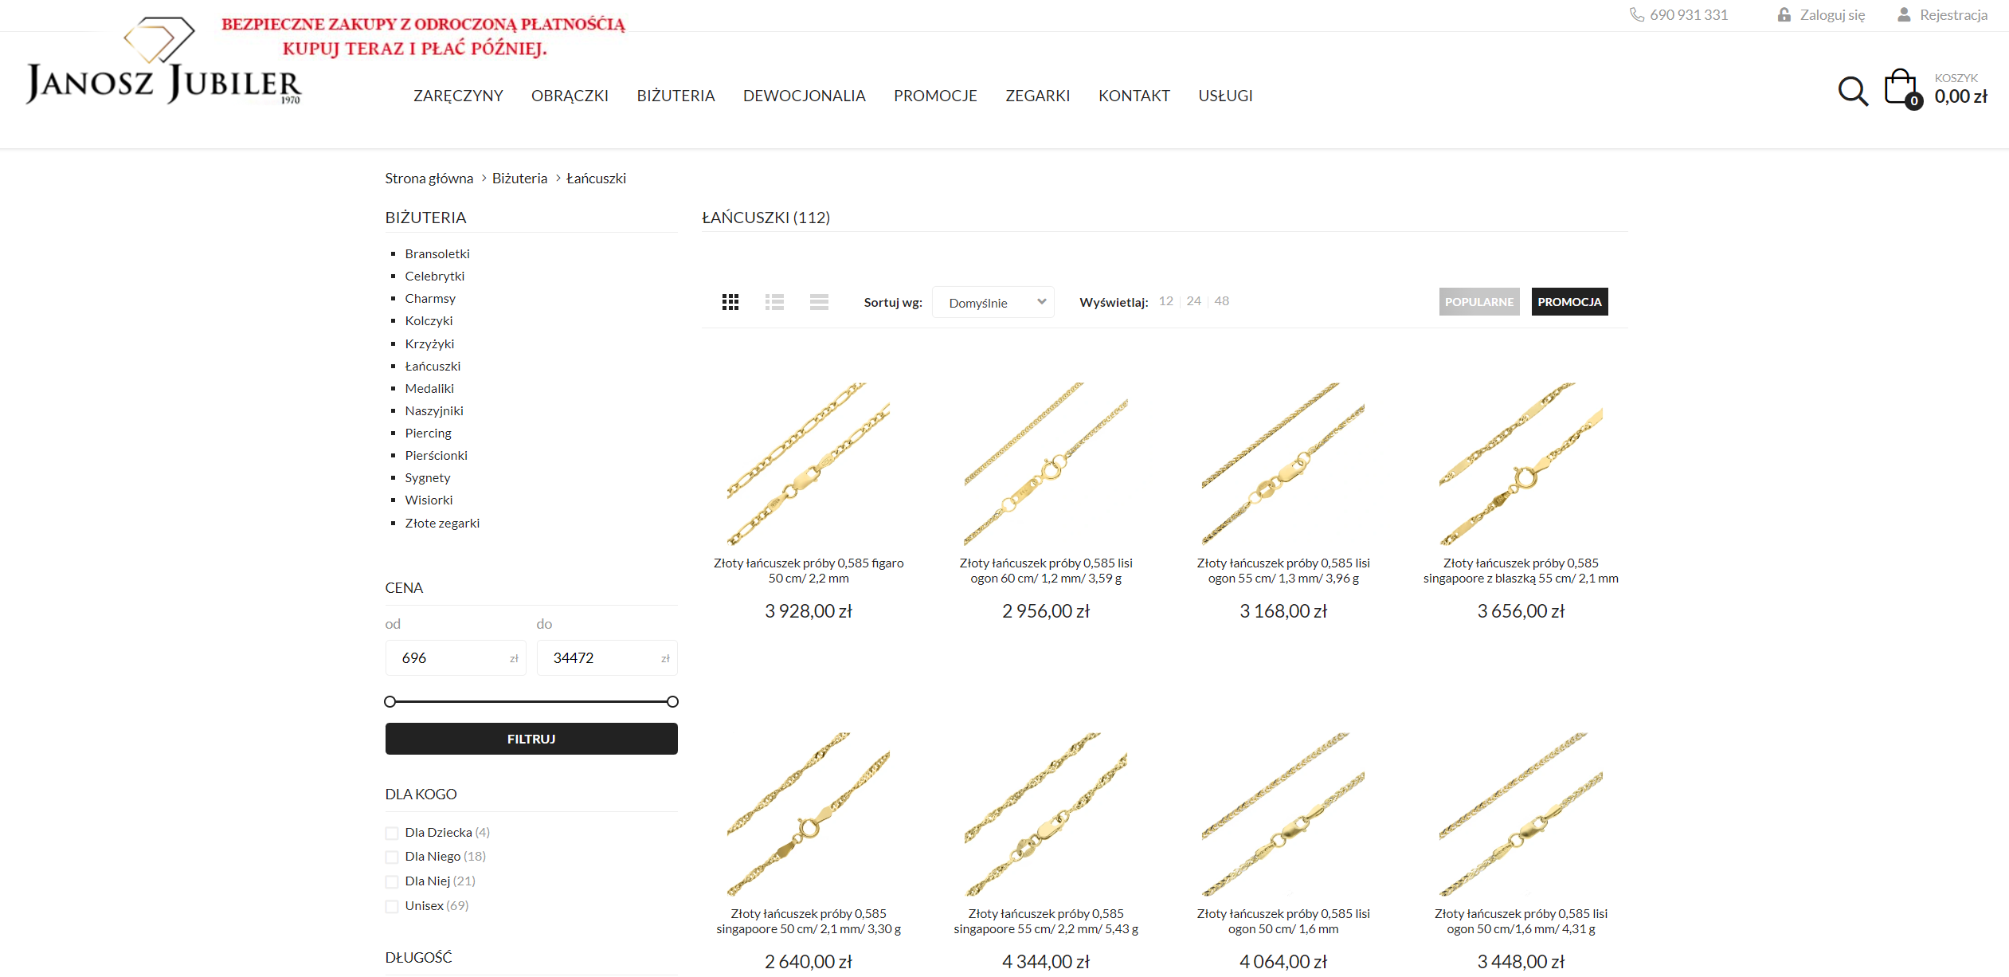Open the shopping cart bag icon
Image resolution: width=2009 pixels, height=977 pixels.
pos(1901,88)
